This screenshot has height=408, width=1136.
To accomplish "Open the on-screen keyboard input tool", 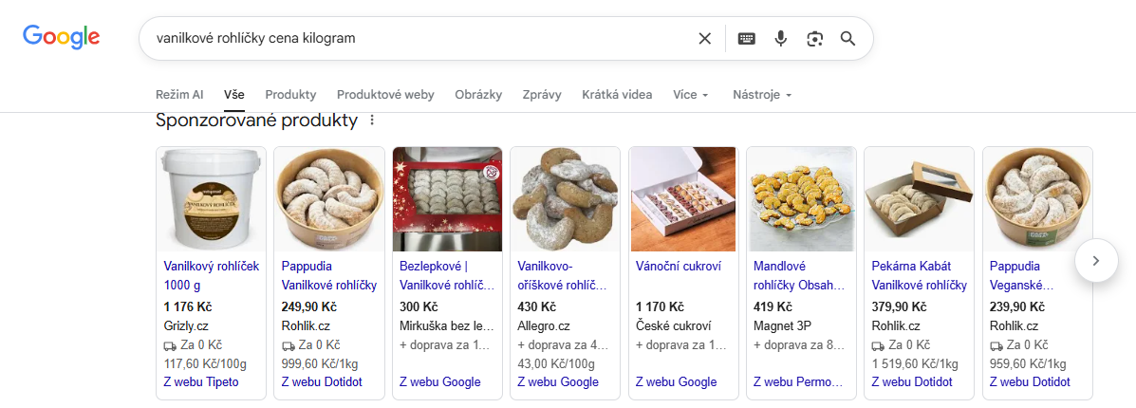I will [747, 39].
